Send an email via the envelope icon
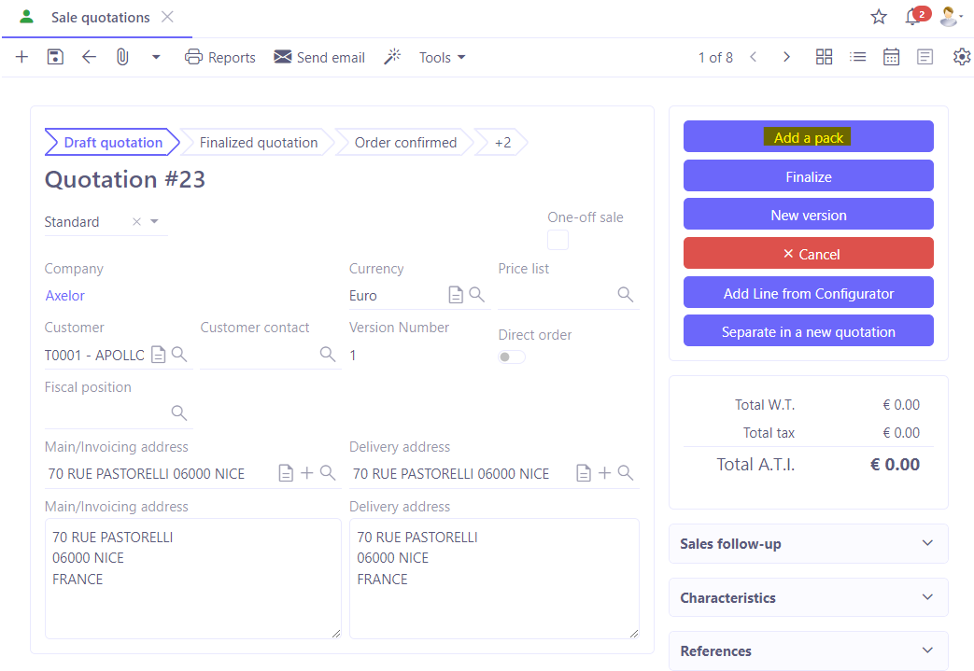This screenshot has height=671, width=974. pos(282,57)
